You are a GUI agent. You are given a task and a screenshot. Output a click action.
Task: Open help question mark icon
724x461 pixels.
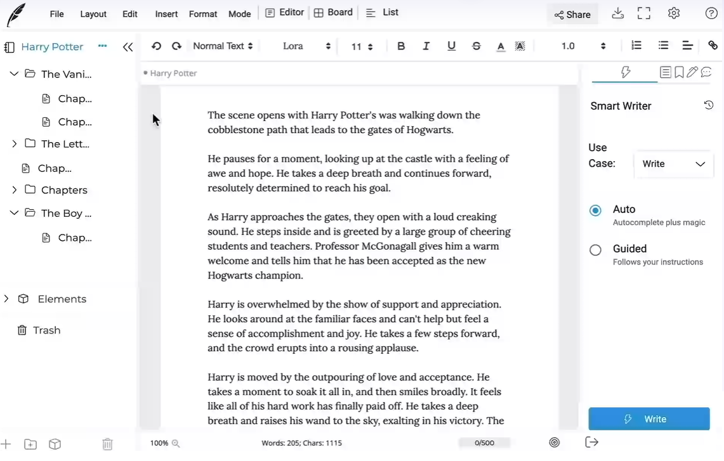(711, 13)
